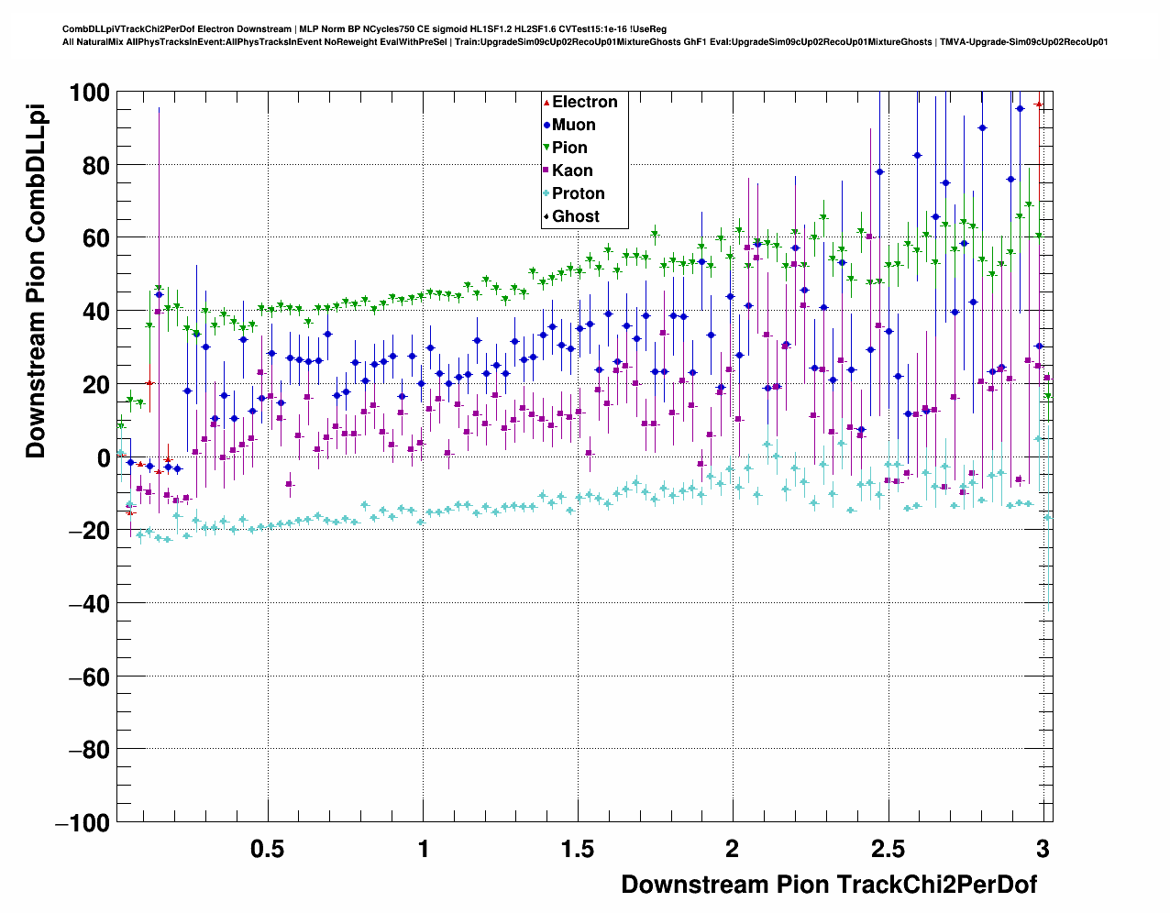Click the black diamond Ghost legend marker
The height and width of the screenshot is (913, 1170).
point(546,216)
